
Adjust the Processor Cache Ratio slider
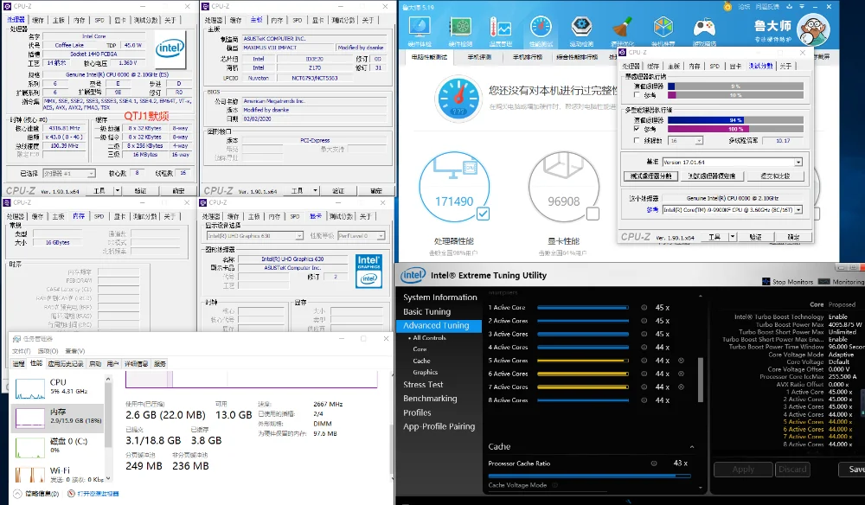tap(589, 476)
